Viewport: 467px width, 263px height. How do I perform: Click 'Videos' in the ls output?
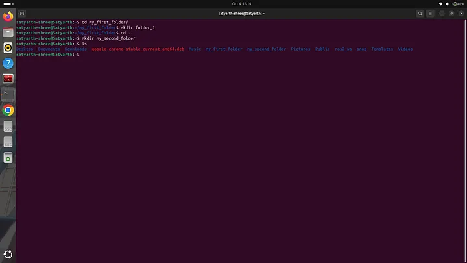(405, 49)
